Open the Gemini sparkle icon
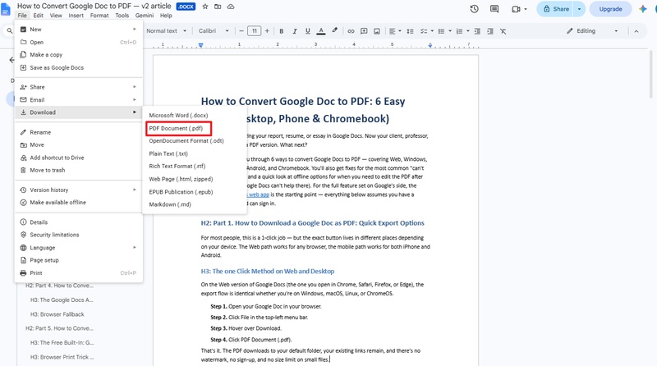657x366 pixels. tap(643, 9)
